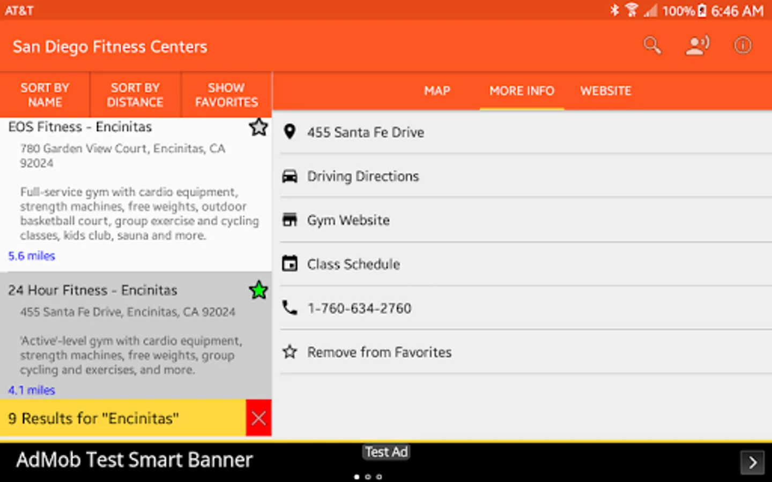The height and width of the screenshot is (482, 772).
Task: Get Driving Directions to the gym
Action: (525, 176)
